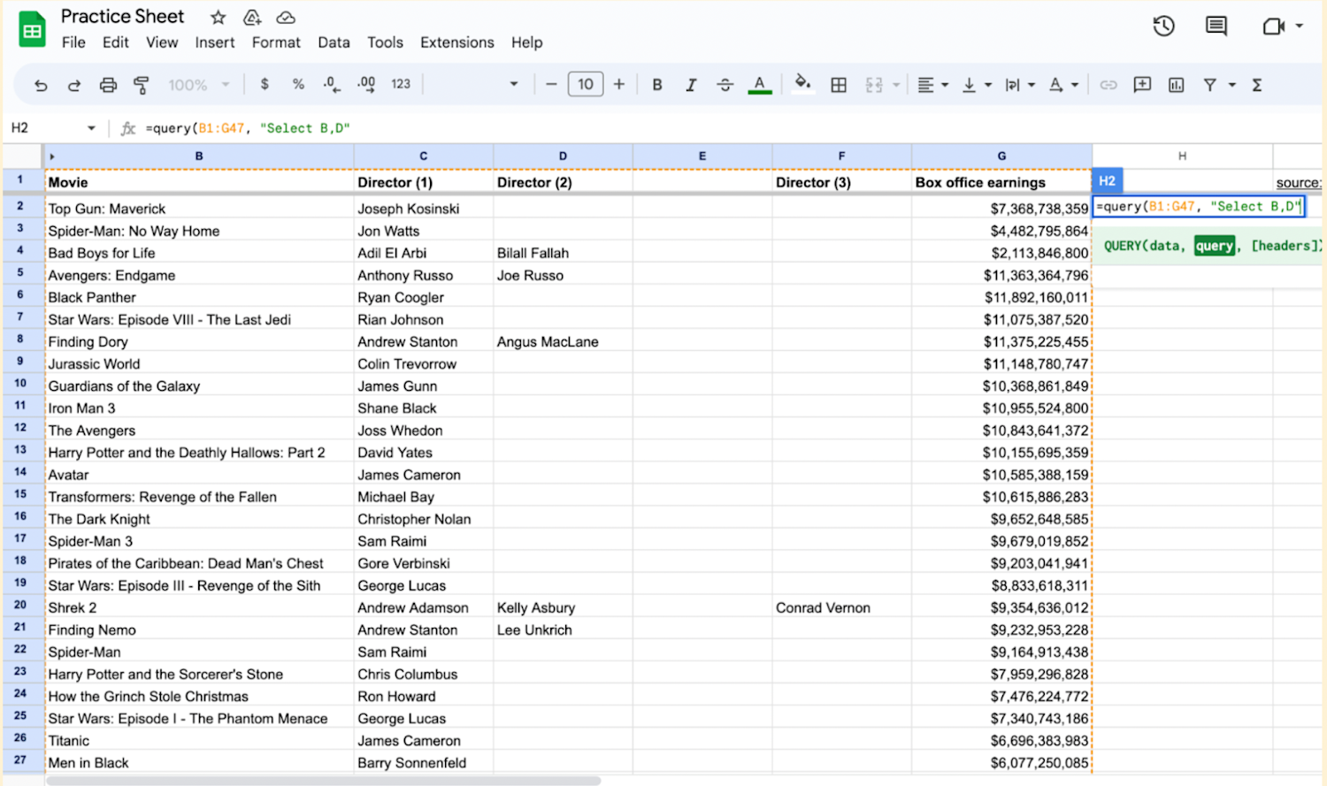The width and height of the screenshot is (1327, 786).
Task: Toggle strikethrough formatting
Action: [725, 85]
